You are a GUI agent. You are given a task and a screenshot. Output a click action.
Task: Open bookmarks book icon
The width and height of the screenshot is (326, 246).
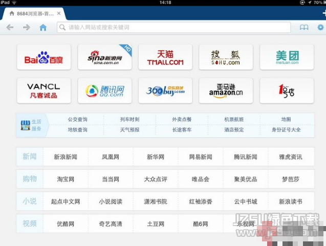tap(304, 27)
